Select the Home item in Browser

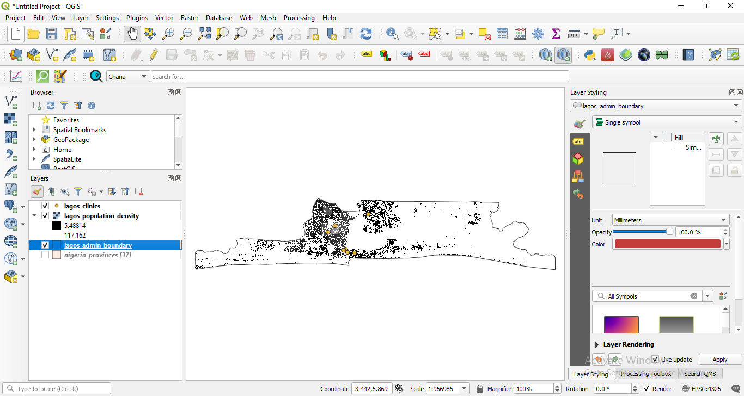pos(62,150)
